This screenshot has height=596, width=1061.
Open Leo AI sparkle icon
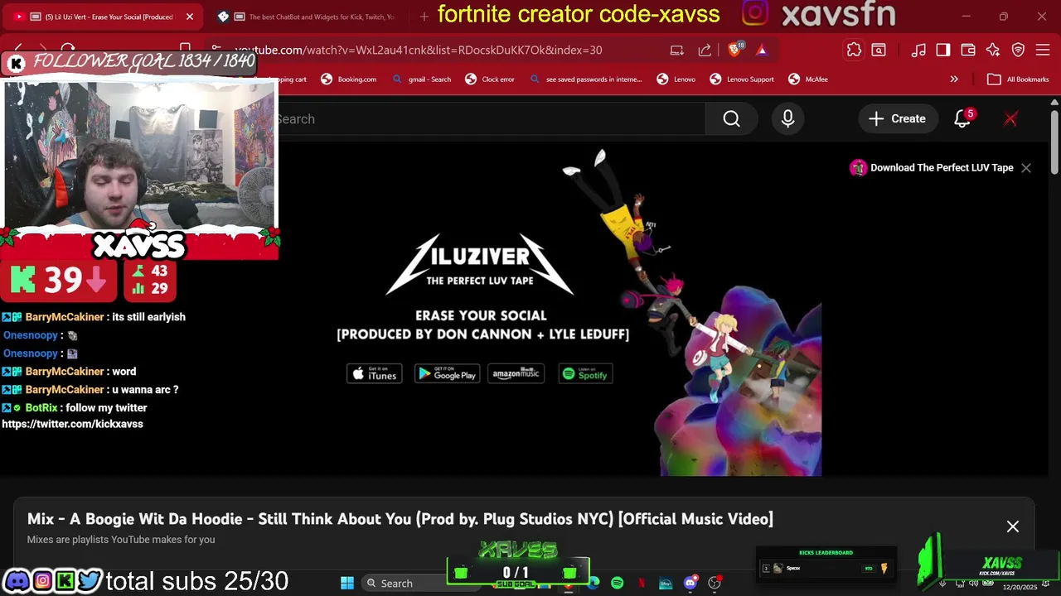pos(993,50)
